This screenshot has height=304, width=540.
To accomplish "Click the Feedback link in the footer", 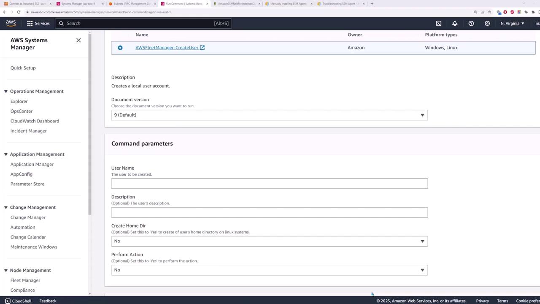I will coord(48,301).
